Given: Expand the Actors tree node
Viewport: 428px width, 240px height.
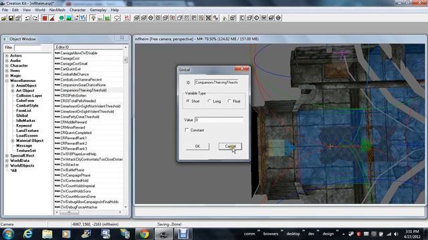Looking at the screenshot, I should pos(7,55).
